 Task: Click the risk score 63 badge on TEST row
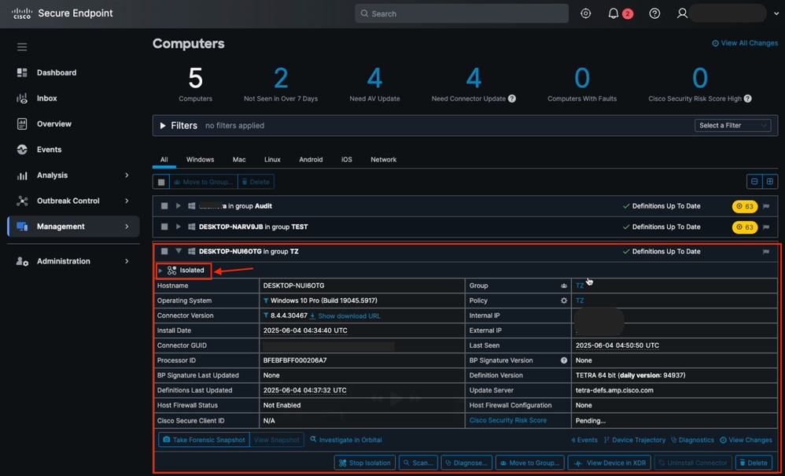pos(744,227)
